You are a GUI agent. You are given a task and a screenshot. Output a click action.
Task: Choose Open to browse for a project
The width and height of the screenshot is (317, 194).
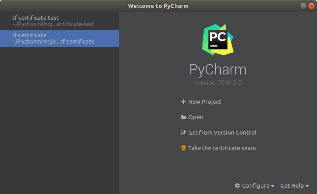195,117
